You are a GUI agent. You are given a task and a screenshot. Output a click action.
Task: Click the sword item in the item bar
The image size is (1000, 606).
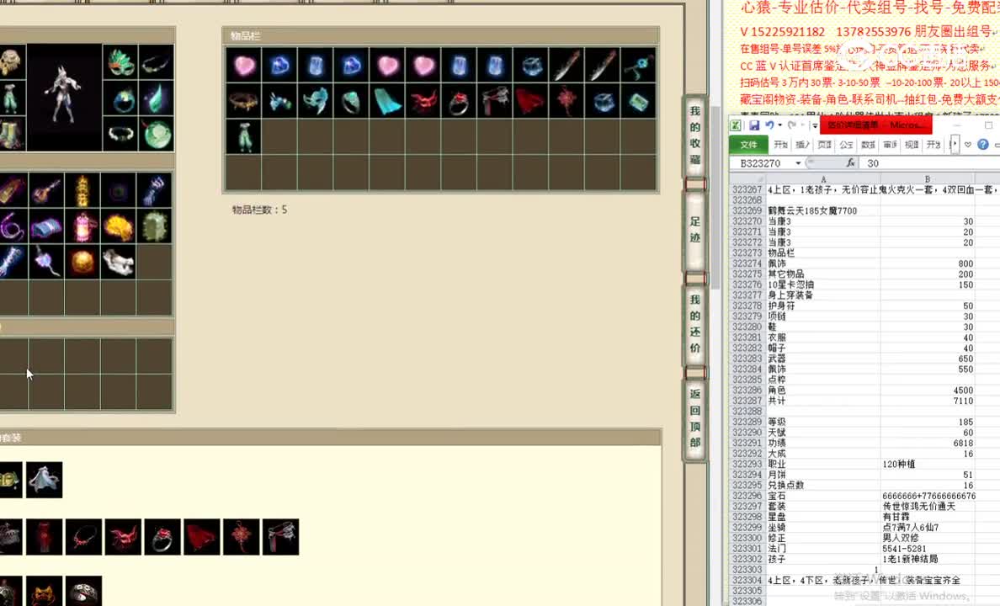pyautogui.click(x=569, y=66)
